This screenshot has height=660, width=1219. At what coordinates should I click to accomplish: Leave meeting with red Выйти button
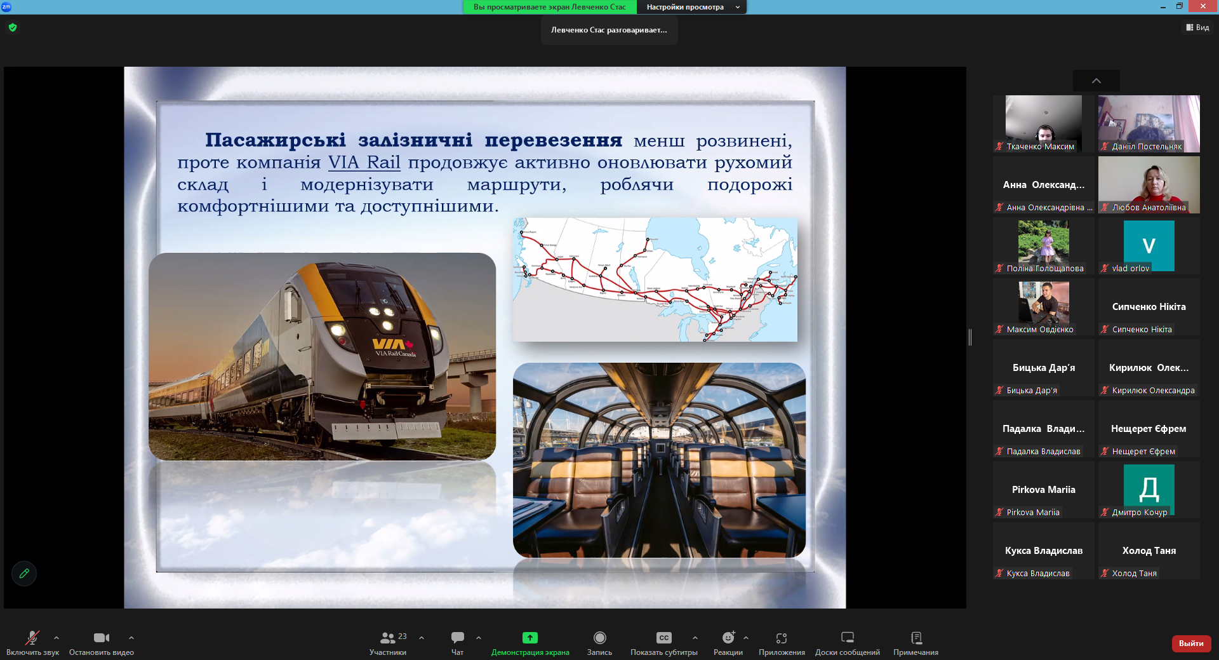(1191, 643)
